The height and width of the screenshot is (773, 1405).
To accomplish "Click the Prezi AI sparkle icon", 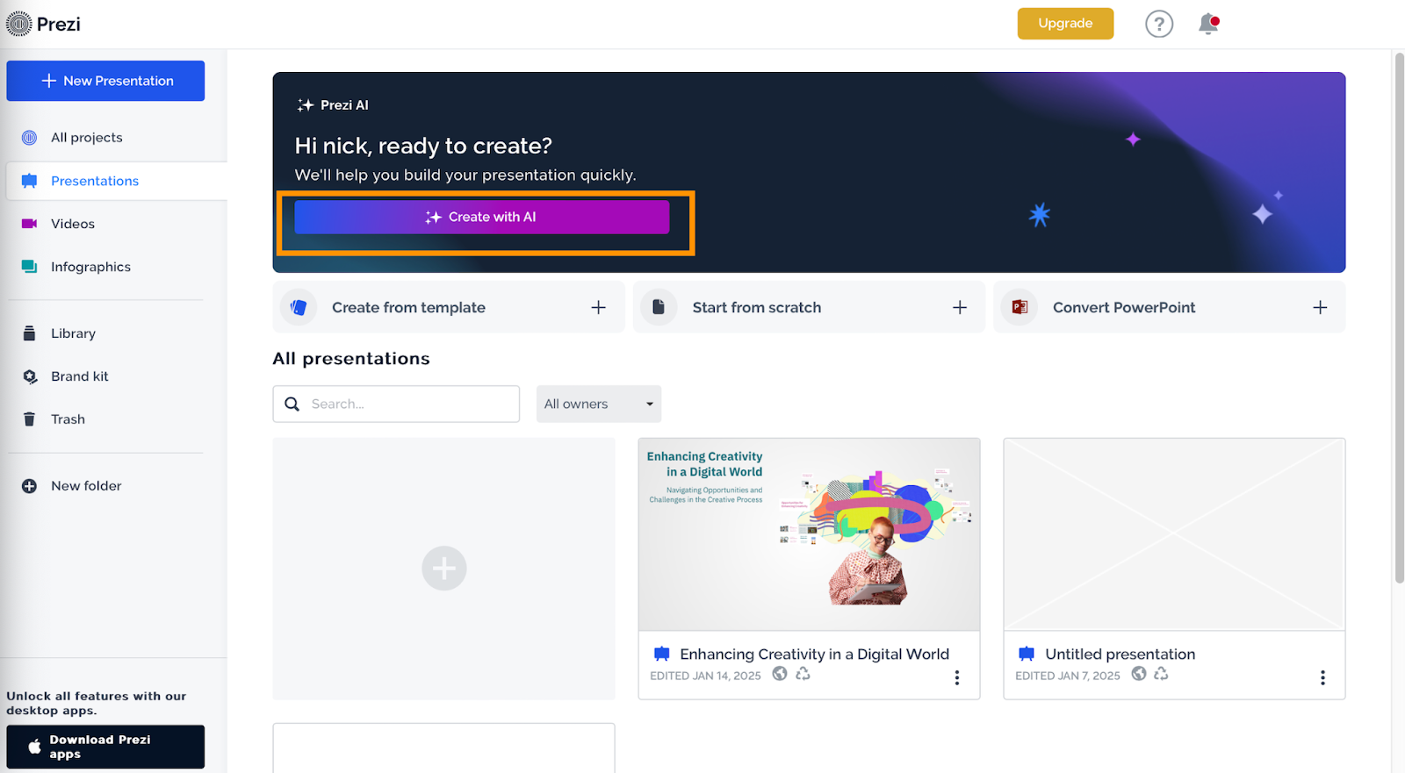I will 305,105.
